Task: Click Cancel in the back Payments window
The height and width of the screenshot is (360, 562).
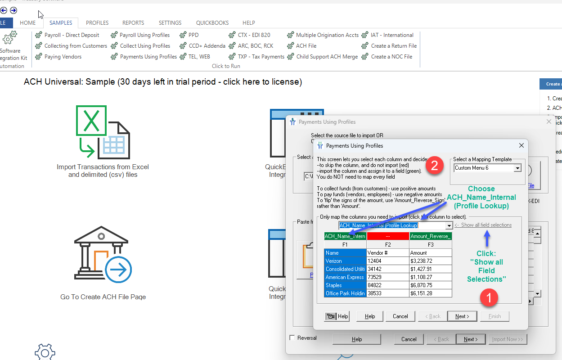Action: (409, 339)
